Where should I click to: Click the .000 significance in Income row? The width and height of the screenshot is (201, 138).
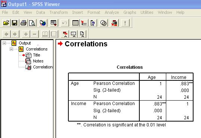pyautogui.click(x=158, y=111)
